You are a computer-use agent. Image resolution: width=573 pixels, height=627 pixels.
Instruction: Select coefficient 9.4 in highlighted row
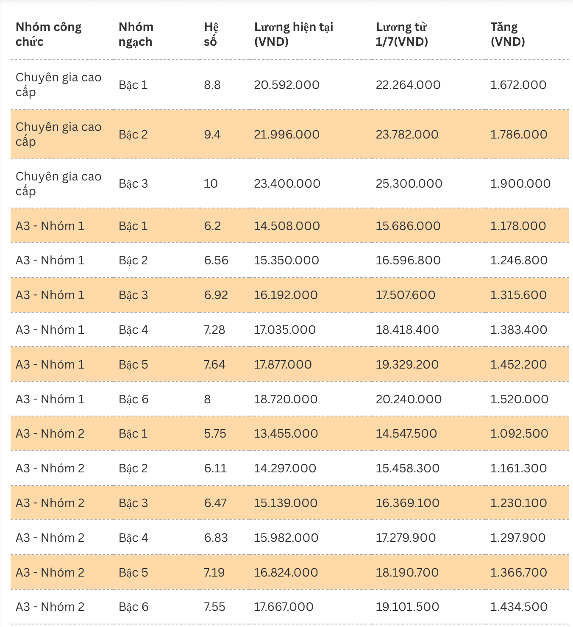click(212, 134)
